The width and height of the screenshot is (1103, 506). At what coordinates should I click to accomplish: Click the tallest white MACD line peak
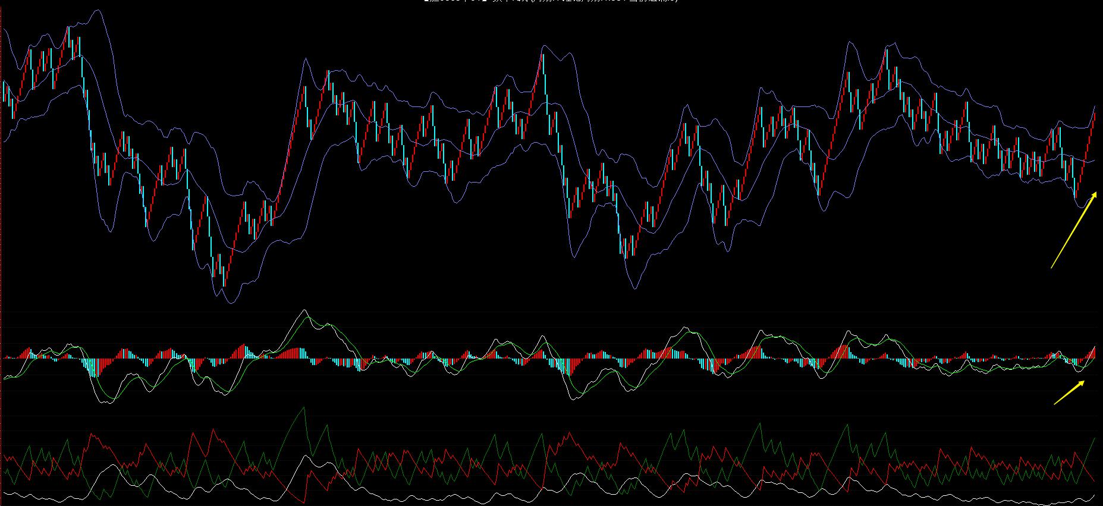point(304,310)
